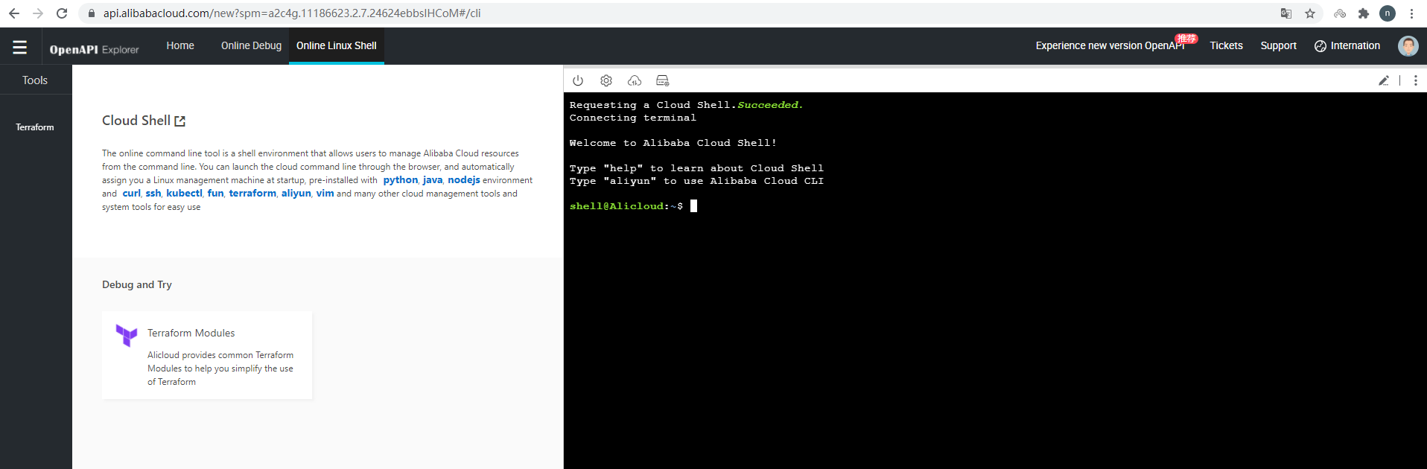Click the Debug and Try heading
The image size is (1427, 469).
click(137, 284)
